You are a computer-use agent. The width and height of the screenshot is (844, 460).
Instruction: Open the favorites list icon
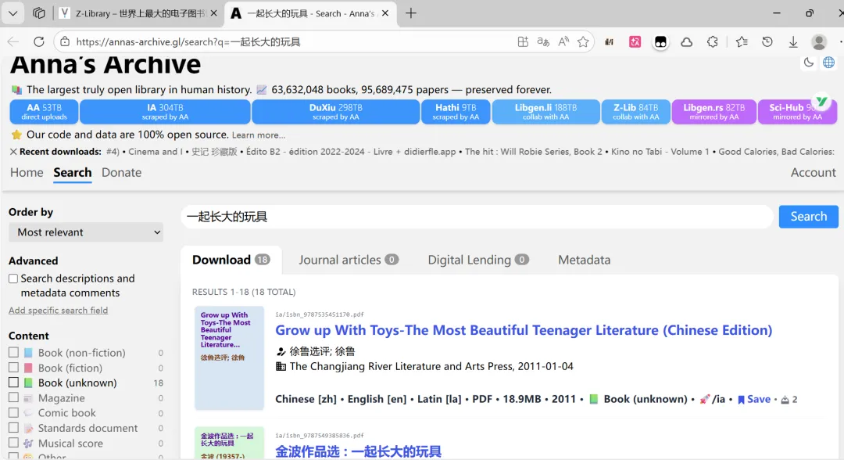[742, 41]
